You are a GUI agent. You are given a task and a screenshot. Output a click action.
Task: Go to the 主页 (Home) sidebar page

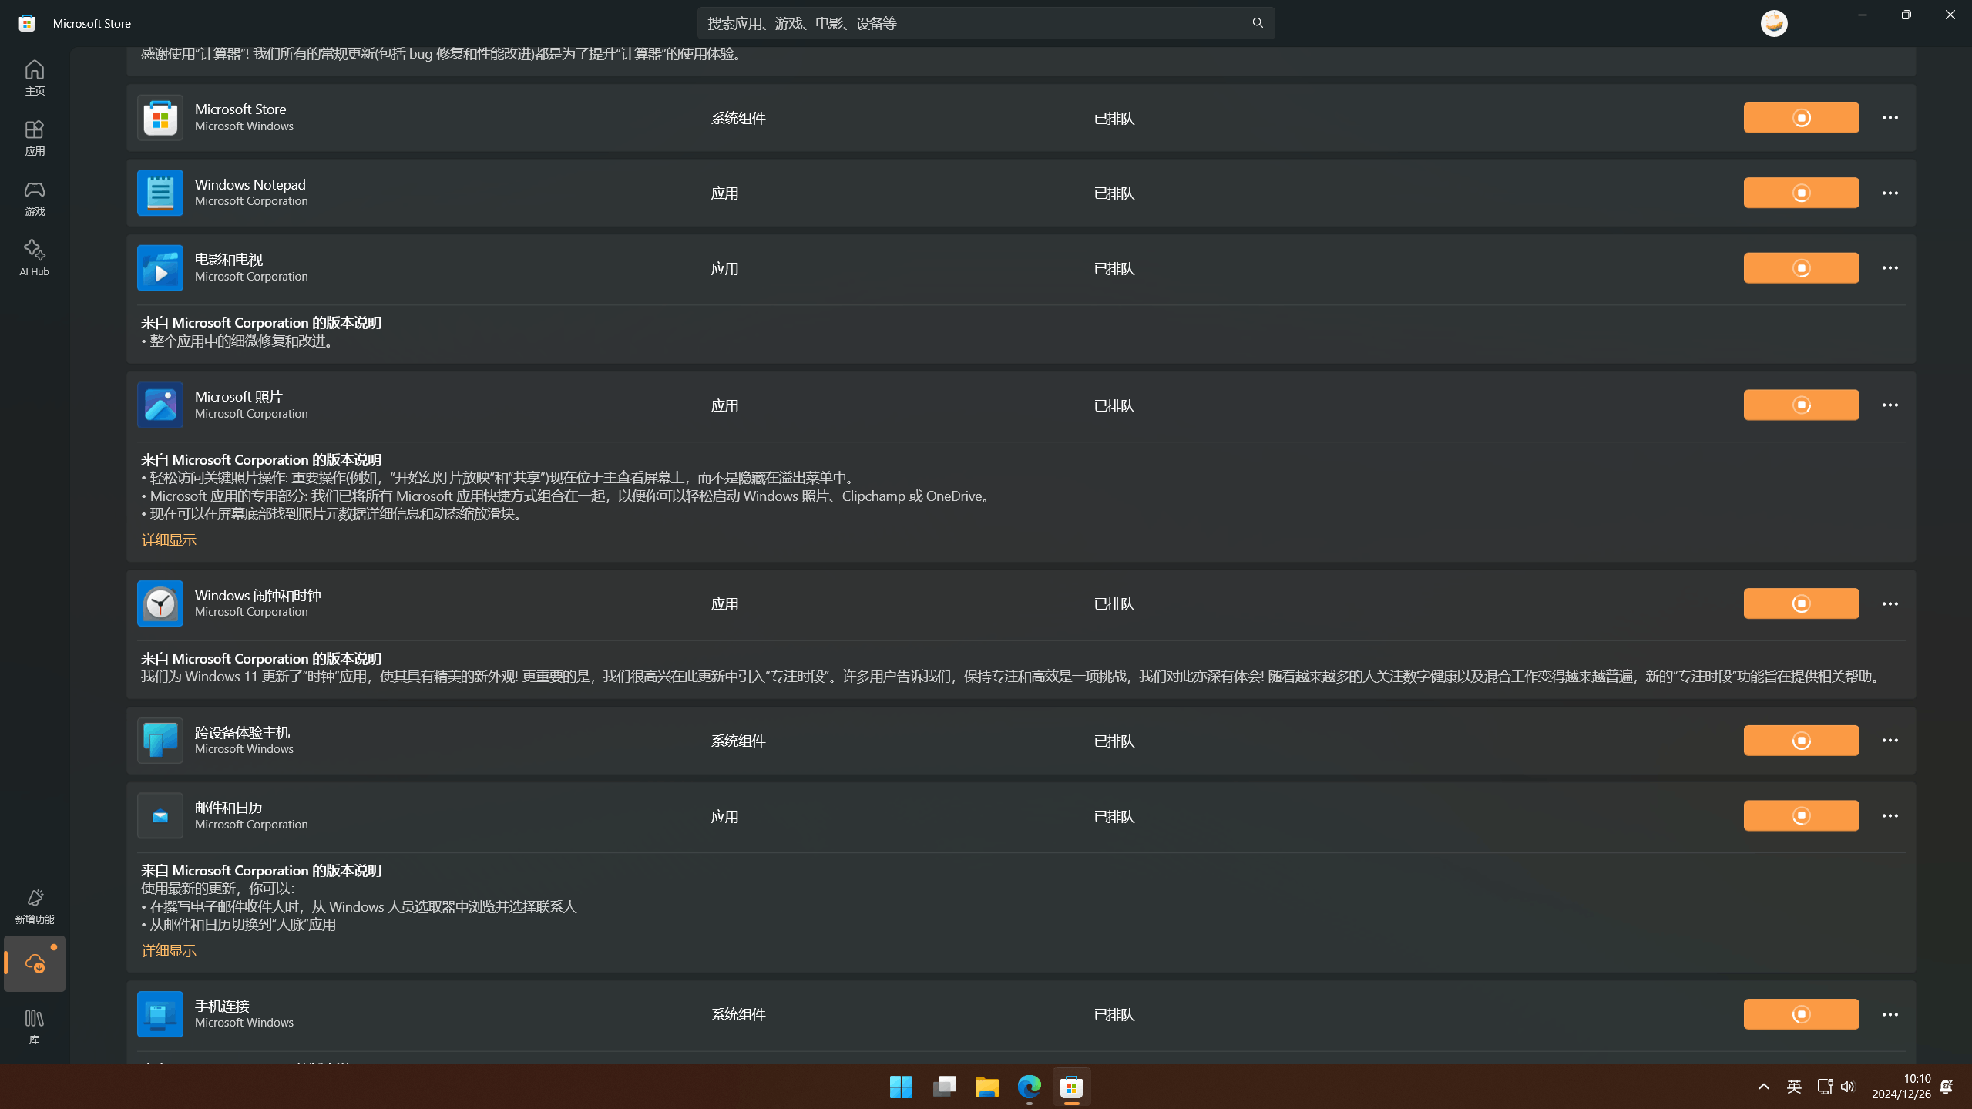[x=34, y=77]
